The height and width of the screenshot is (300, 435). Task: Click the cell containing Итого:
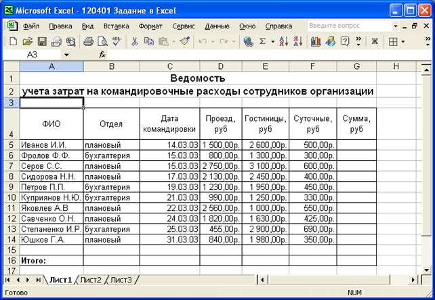(51, 260)
